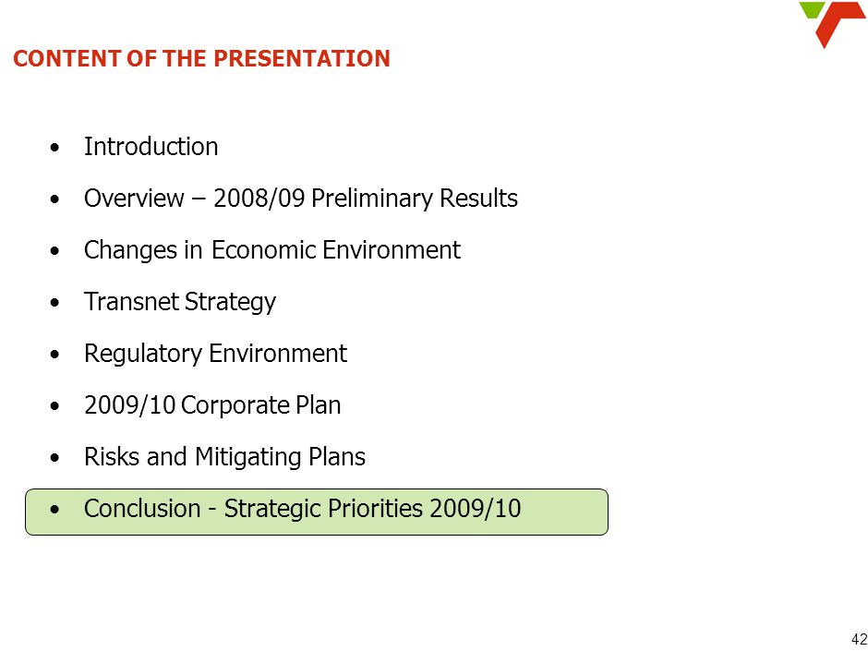Image resolution: width=868 pixels, height=651 pixels.
Task: Click the bullet dot beside Overview line
Action: pyautogui.click(x=54, y=199)
